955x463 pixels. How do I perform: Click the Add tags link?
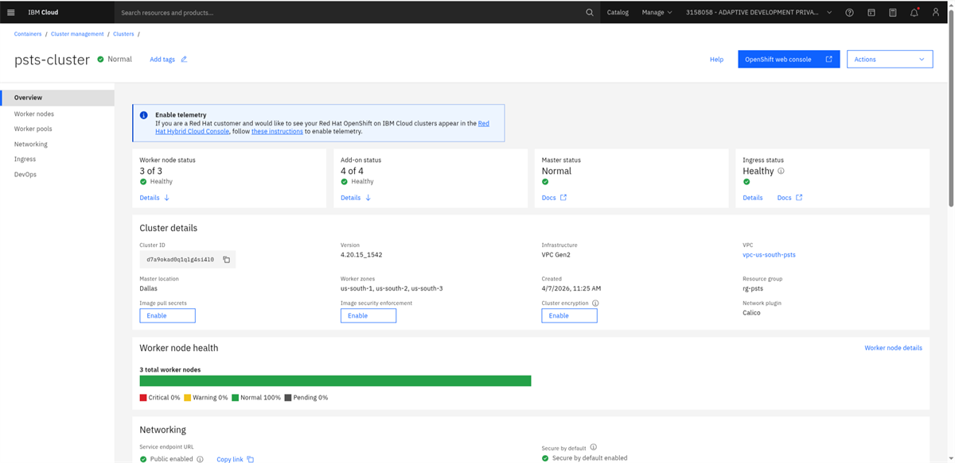point(162,60)
